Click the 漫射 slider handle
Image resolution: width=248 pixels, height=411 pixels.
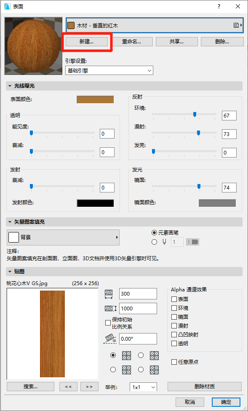click(198, 133)
